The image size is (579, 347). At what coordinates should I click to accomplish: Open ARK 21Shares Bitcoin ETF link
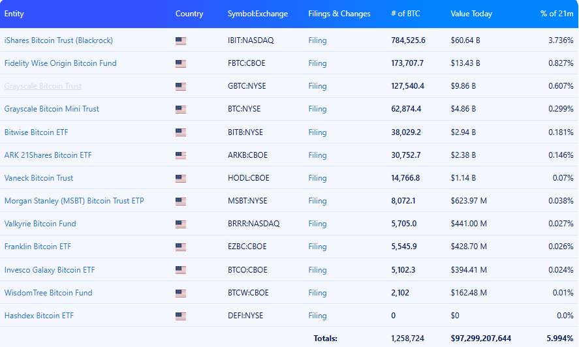pyautogui.click(x=48, y=155)
